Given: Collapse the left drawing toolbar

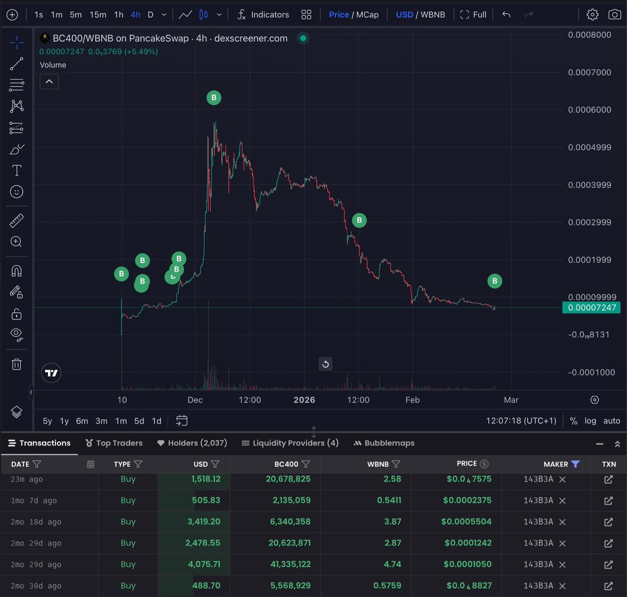Looking at the screenshot, I should pyautogui.click(x=31, y=392).
